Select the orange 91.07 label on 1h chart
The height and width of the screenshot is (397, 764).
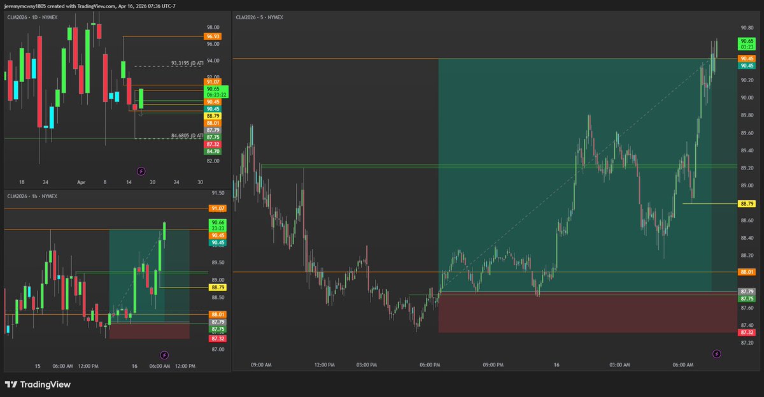(216, 208)
